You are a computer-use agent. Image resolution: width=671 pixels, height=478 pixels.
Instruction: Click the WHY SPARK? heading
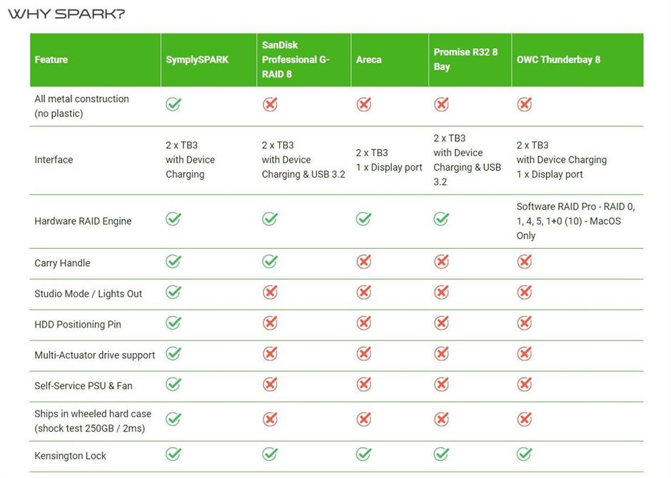click(66, 14)
